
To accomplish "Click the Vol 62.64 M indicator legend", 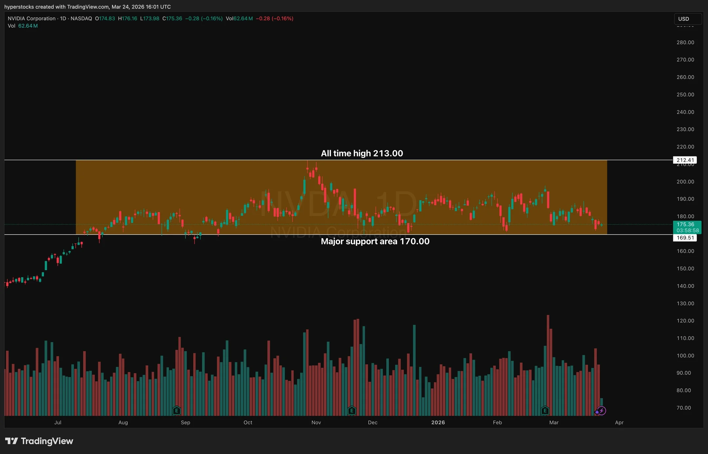I will point(23,26).
